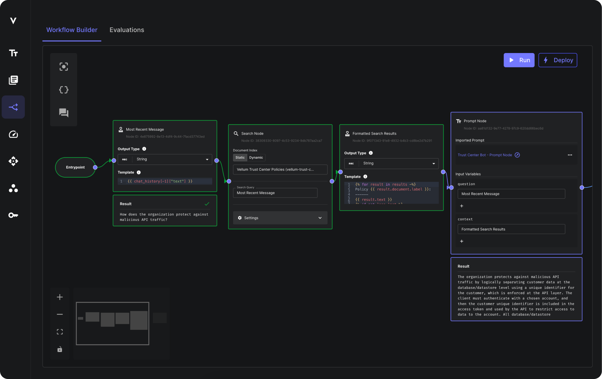Click zoom in on the minimap controls
Screen dimensions: 602x379
pos(59,297)
